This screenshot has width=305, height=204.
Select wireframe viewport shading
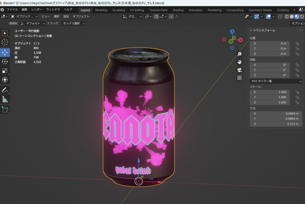[287, 17]
